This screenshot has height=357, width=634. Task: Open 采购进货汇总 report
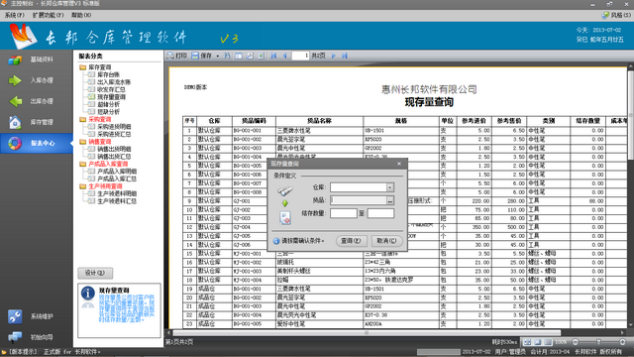point(114,134)
